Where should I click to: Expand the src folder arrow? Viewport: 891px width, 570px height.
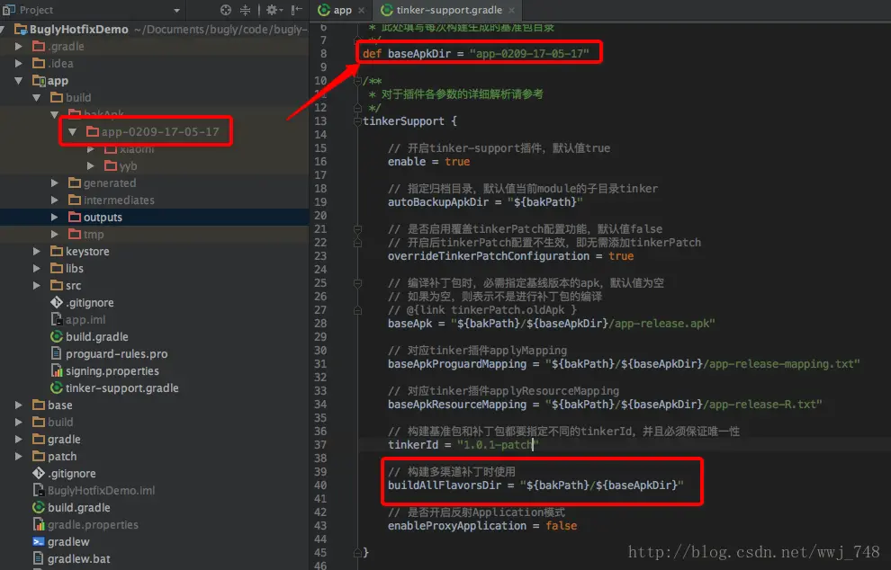[x=36, y=285]
